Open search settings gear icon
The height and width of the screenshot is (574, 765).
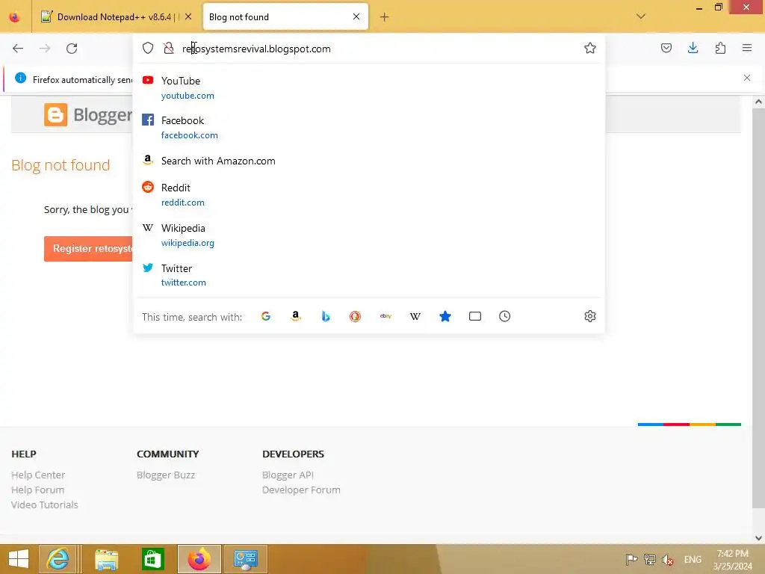(590, 316)
